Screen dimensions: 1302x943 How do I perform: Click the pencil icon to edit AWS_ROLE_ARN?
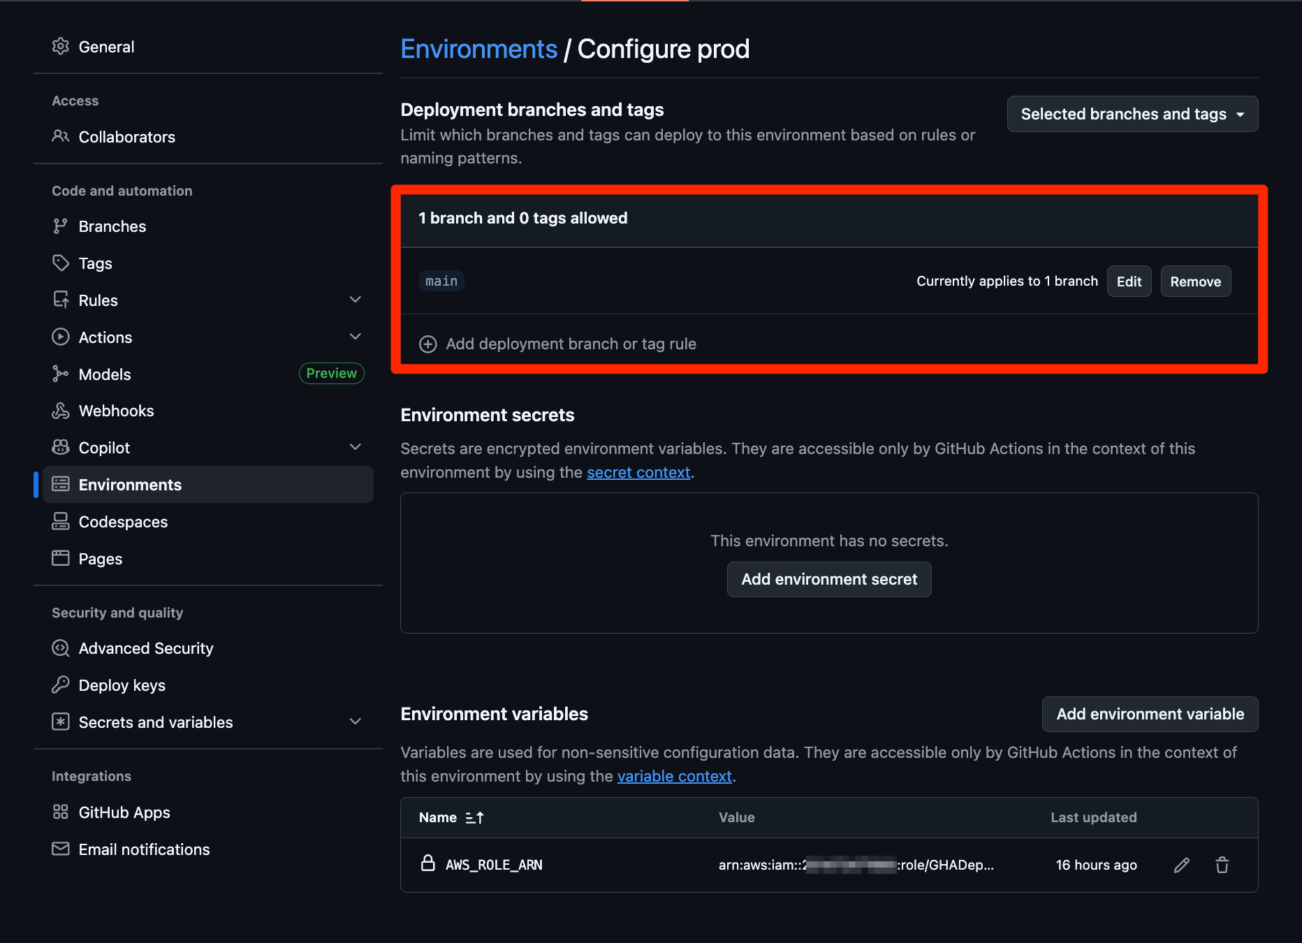point(1182,865)
